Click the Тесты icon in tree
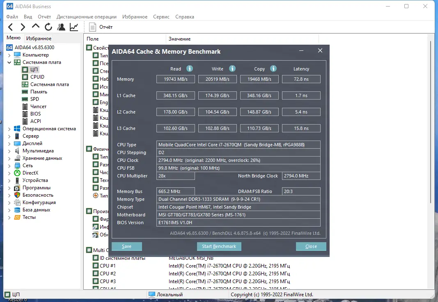Image resolution: width=438 pixels, height=302 pixels. coord(17,217)
